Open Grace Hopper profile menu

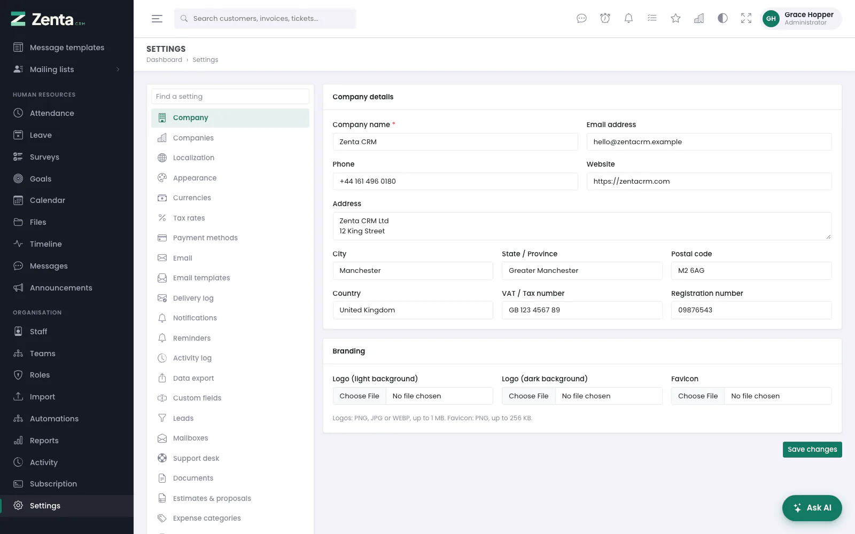(x=801, y=19)
